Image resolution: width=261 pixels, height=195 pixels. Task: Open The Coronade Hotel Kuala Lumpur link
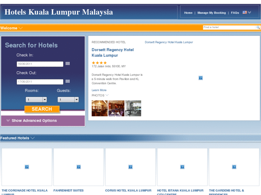pyautogui.click(x=25, y=192)
